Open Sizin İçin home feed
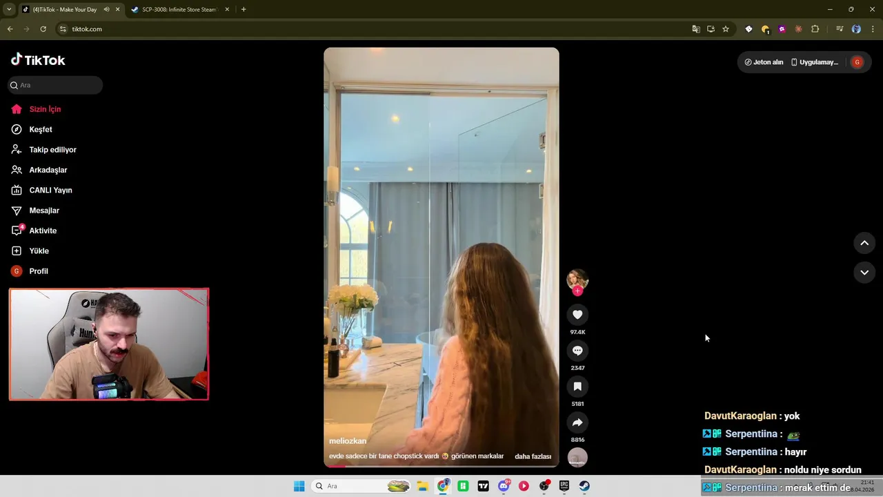This screenshot has height=497, width=883. (x=45, y=109)
